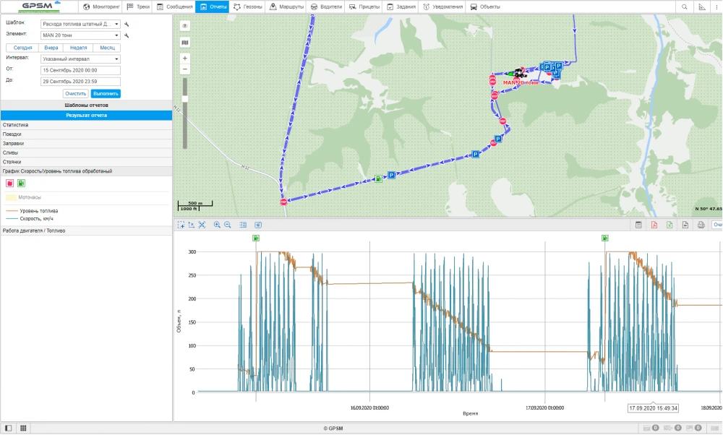Export the report as PDF
The image size is (723, 435).
(654, 225)
